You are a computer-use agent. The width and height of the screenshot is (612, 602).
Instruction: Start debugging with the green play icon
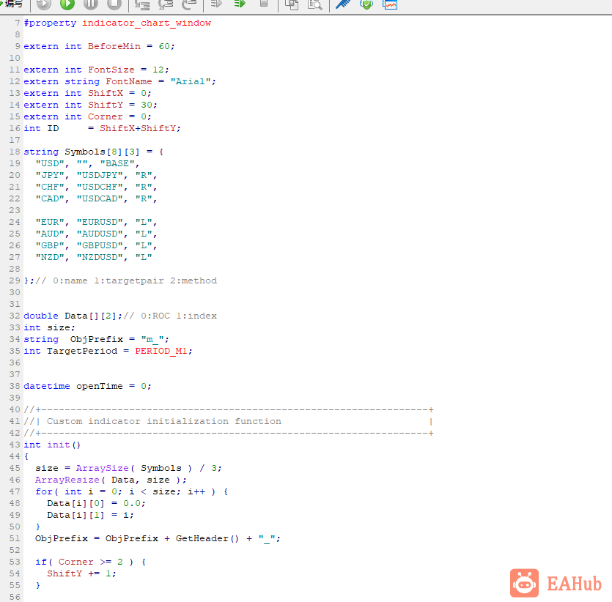point(67,4)
